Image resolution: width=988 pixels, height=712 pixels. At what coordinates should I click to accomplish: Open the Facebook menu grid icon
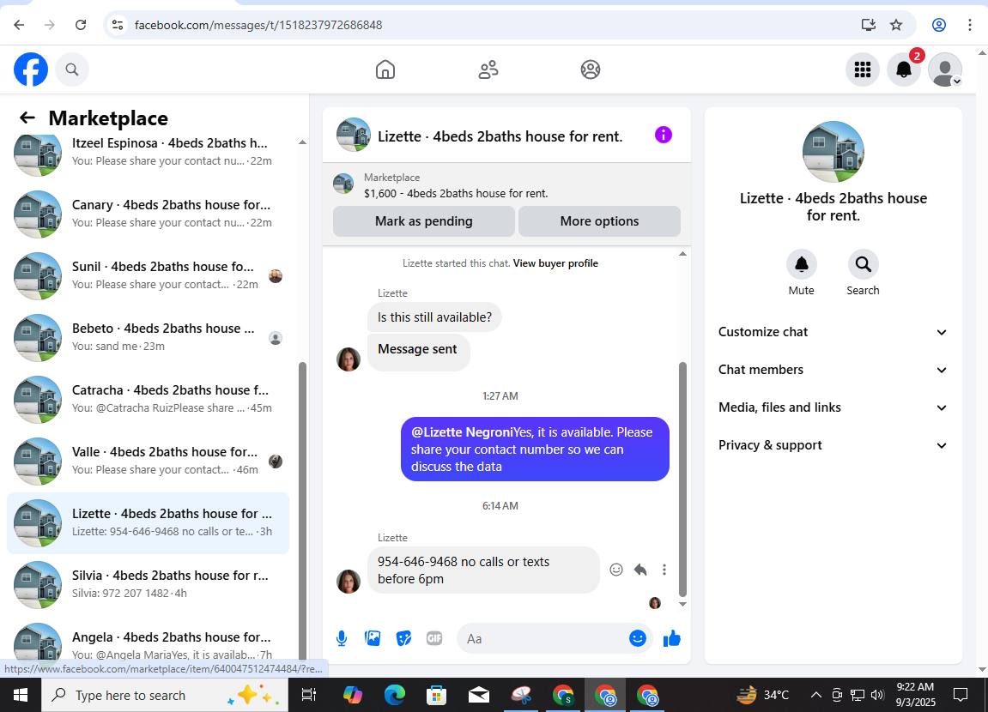(x=862, y=69)
